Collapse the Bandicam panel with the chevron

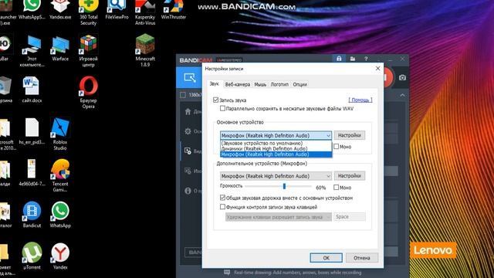pyautogui.click(x=402, y=95)
